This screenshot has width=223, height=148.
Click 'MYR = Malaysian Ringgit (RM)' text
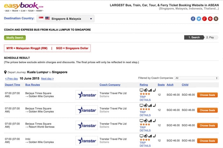(x=27, y=48)
